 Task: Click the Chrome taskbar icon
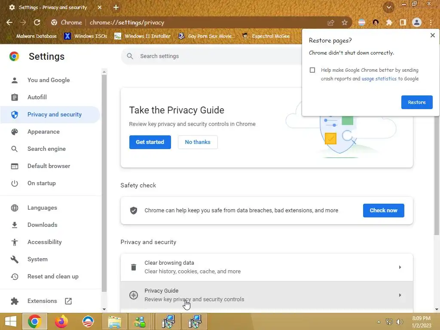(35, 321)
